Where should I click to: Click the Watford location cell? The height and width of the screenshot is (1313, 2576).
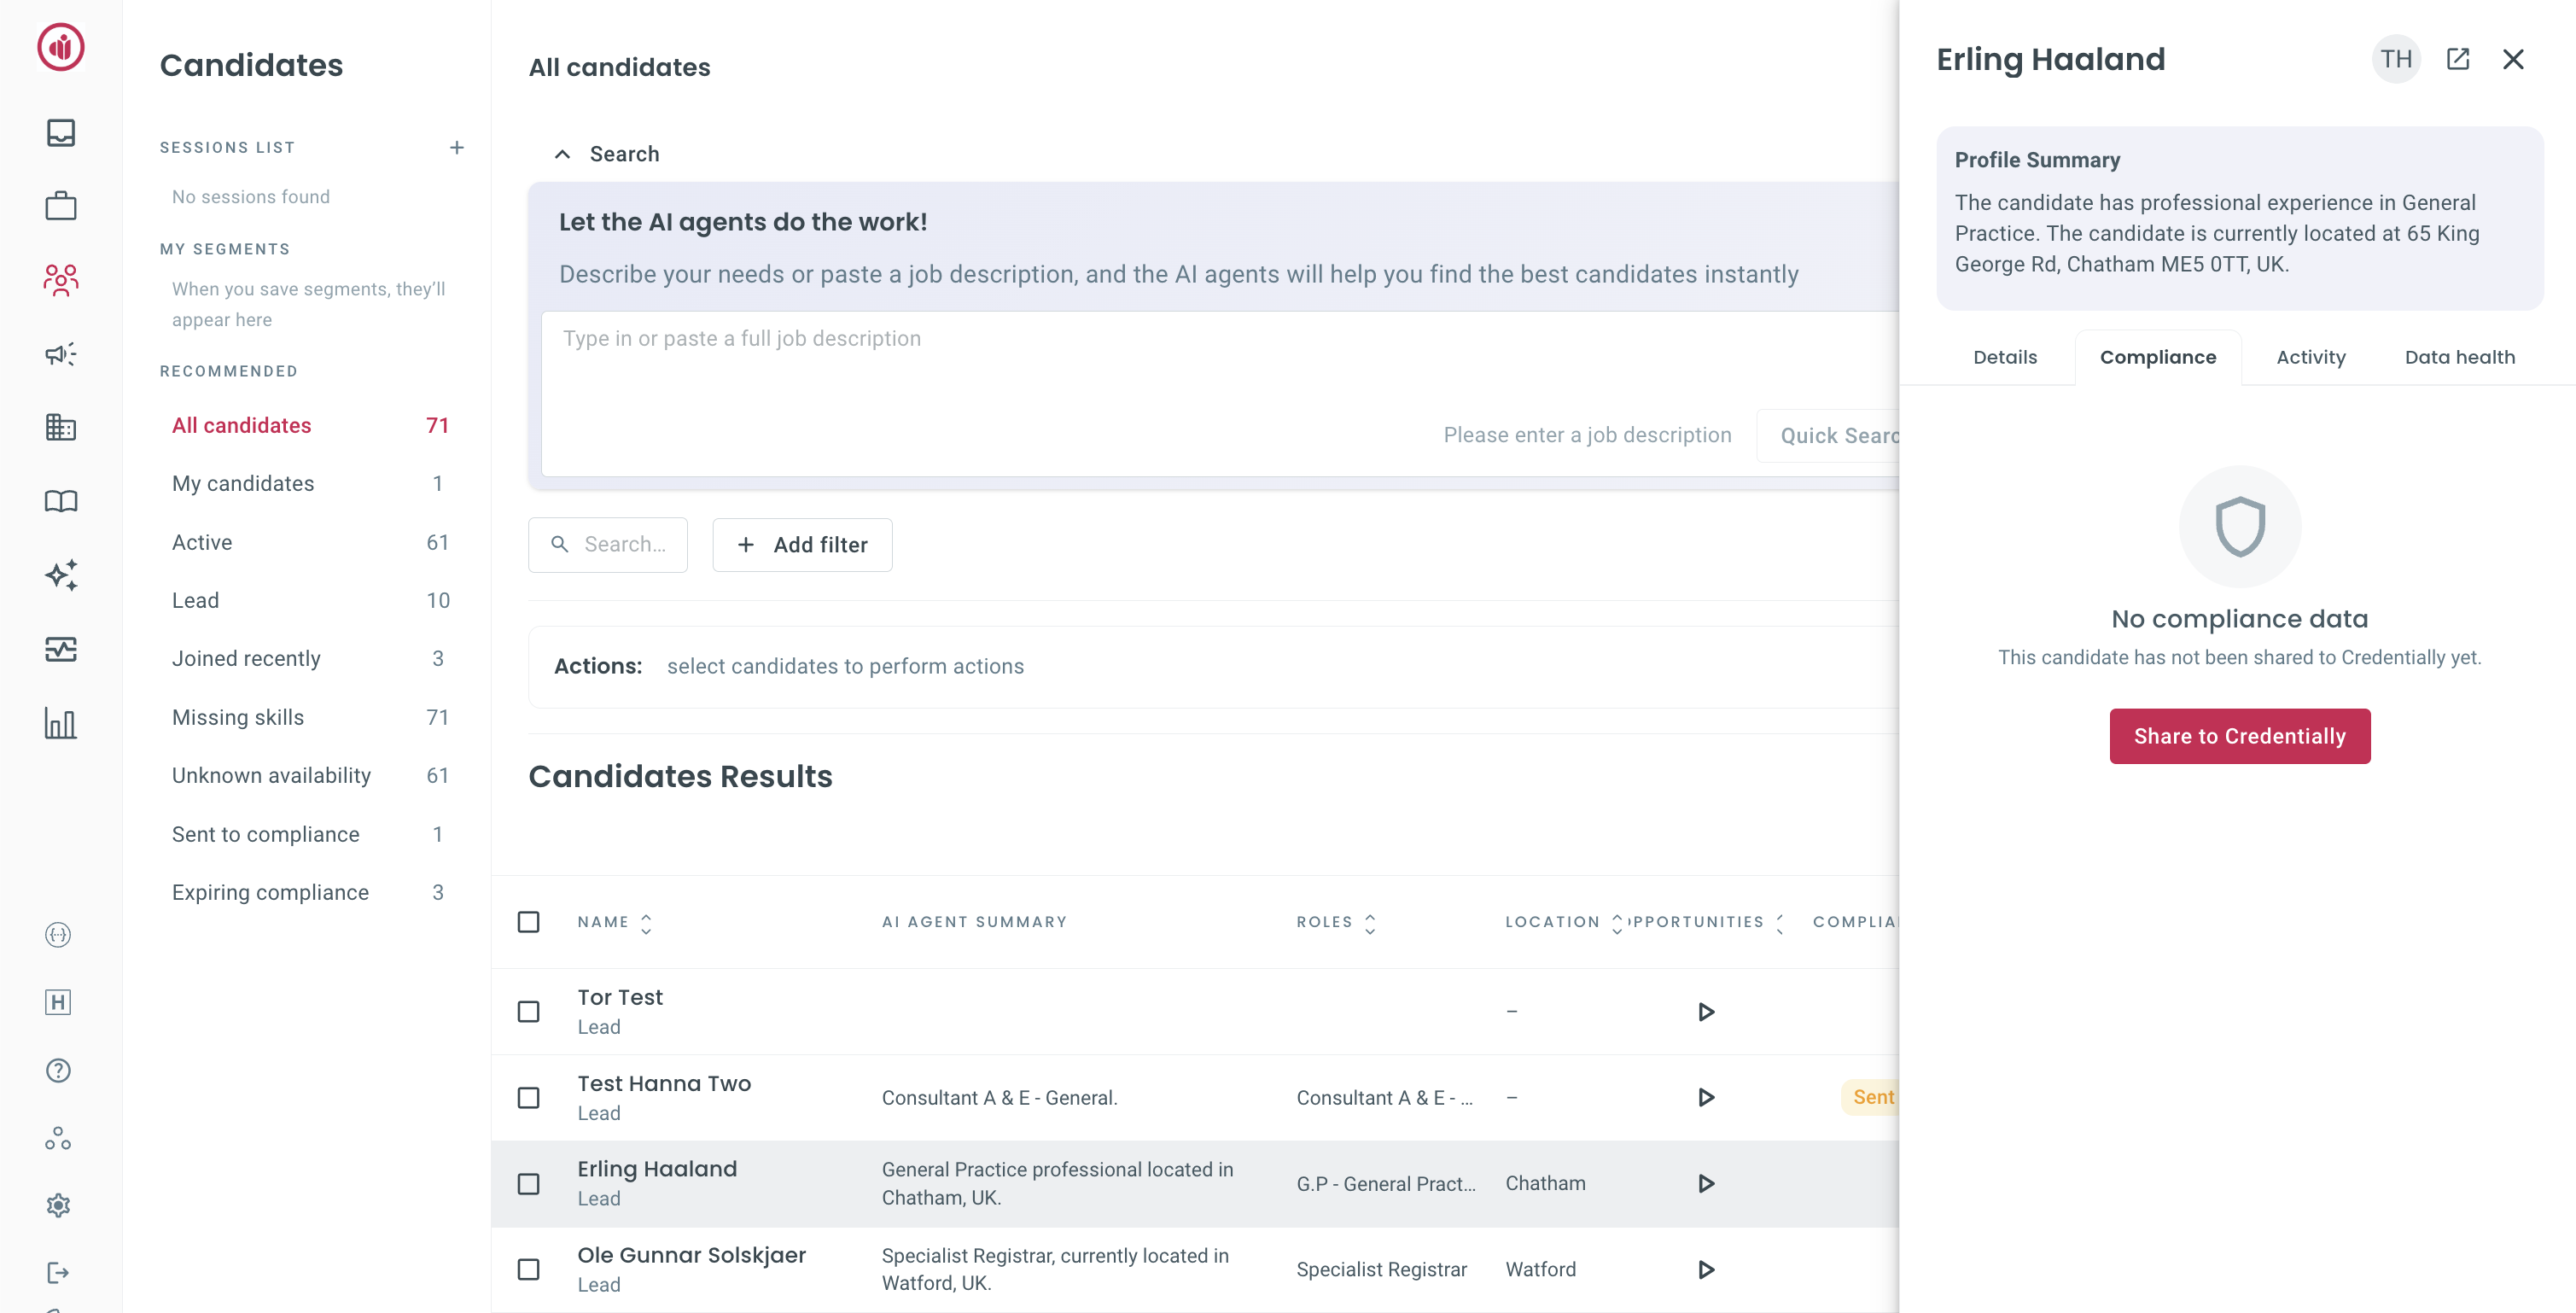1540,1270
